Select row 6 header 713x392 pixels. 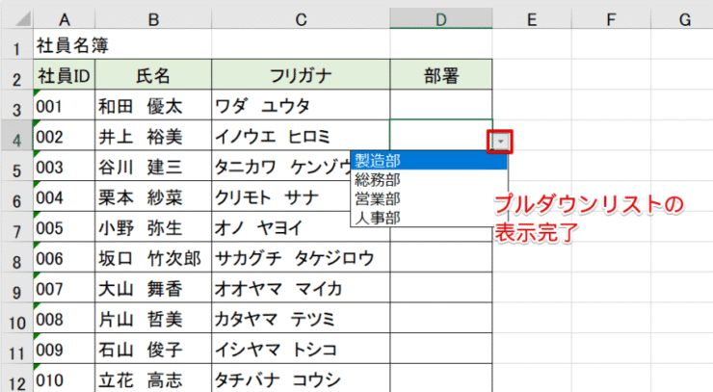tap(16, 196)
